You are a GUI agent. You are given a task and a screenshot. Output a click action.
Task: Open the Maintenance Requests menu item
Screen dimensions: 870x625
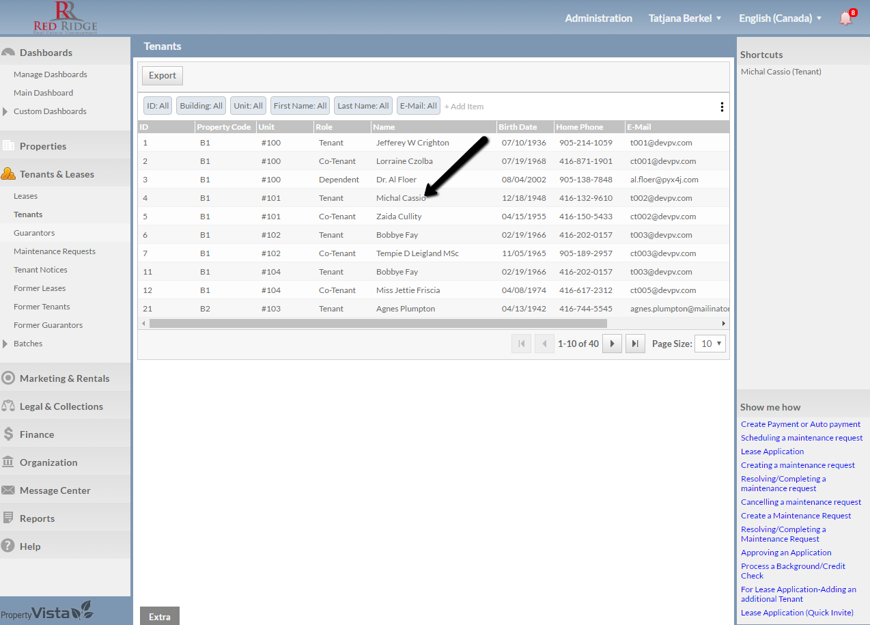click(x=55, y=251)
